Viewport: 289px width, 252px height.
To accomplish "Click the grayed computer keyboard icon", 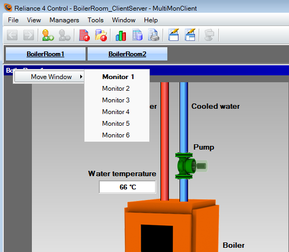I will pos(209,35).
